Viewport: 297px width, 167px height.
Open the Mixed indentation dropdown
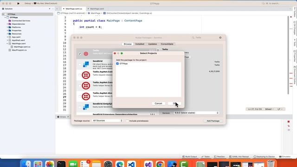269,109
